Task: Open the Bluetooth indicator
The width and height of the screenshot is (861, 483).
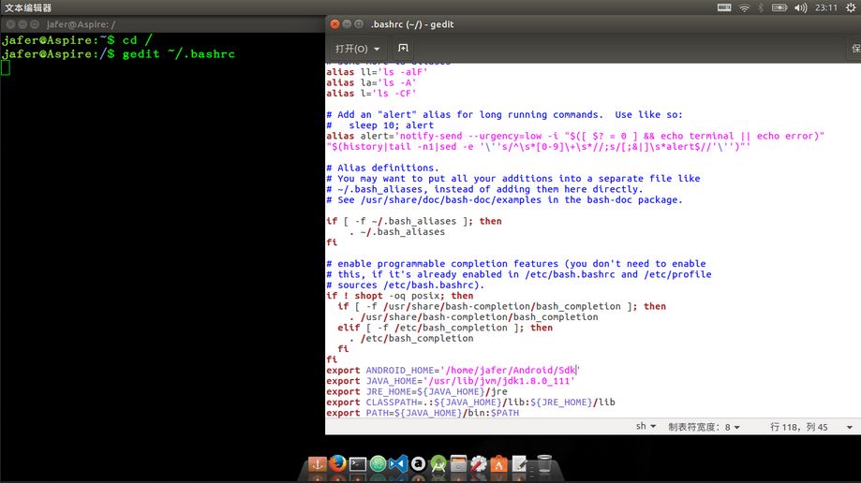Action: pos(761,7)
